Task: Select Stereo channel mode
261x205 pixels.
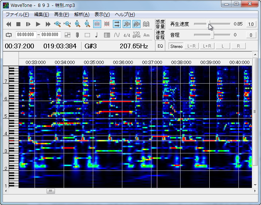Action: click(176, 46)
